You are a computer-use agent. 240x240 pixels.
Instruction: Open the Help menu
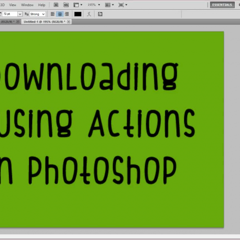(42, 5)
